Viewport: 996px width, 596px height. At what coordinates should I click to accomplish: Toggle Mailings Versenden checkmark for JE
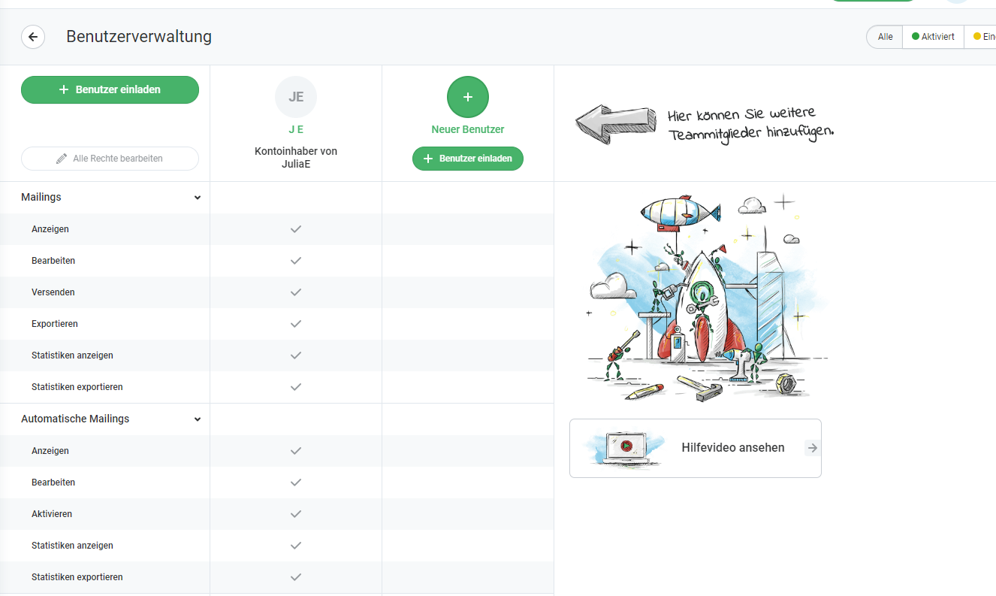coord(296,292)
